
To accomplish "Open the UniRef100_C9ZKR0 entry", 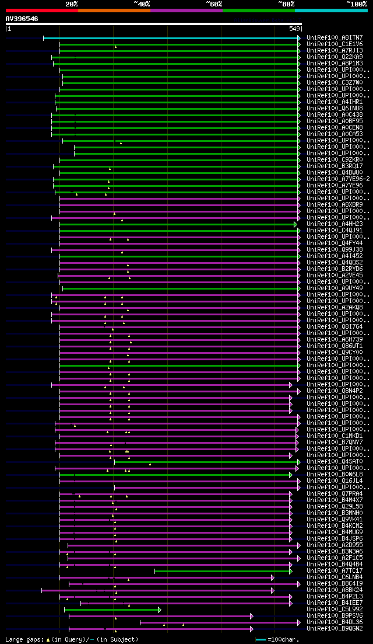I will 335,159.
